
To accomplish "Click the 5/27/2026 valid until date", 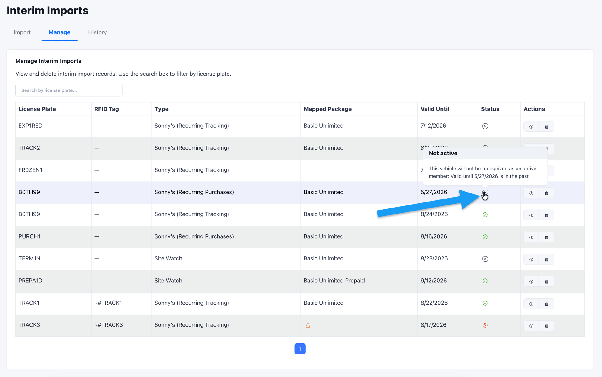I will pos(434,192).
